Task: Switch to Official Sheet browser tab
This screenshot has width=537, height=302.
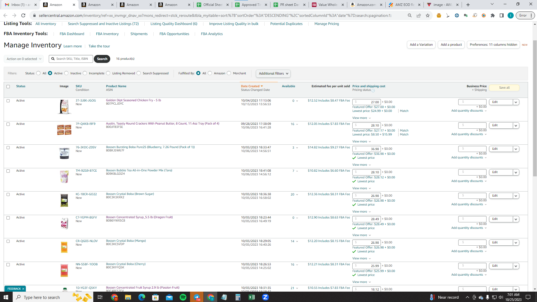Action: [x=212, y=5]
